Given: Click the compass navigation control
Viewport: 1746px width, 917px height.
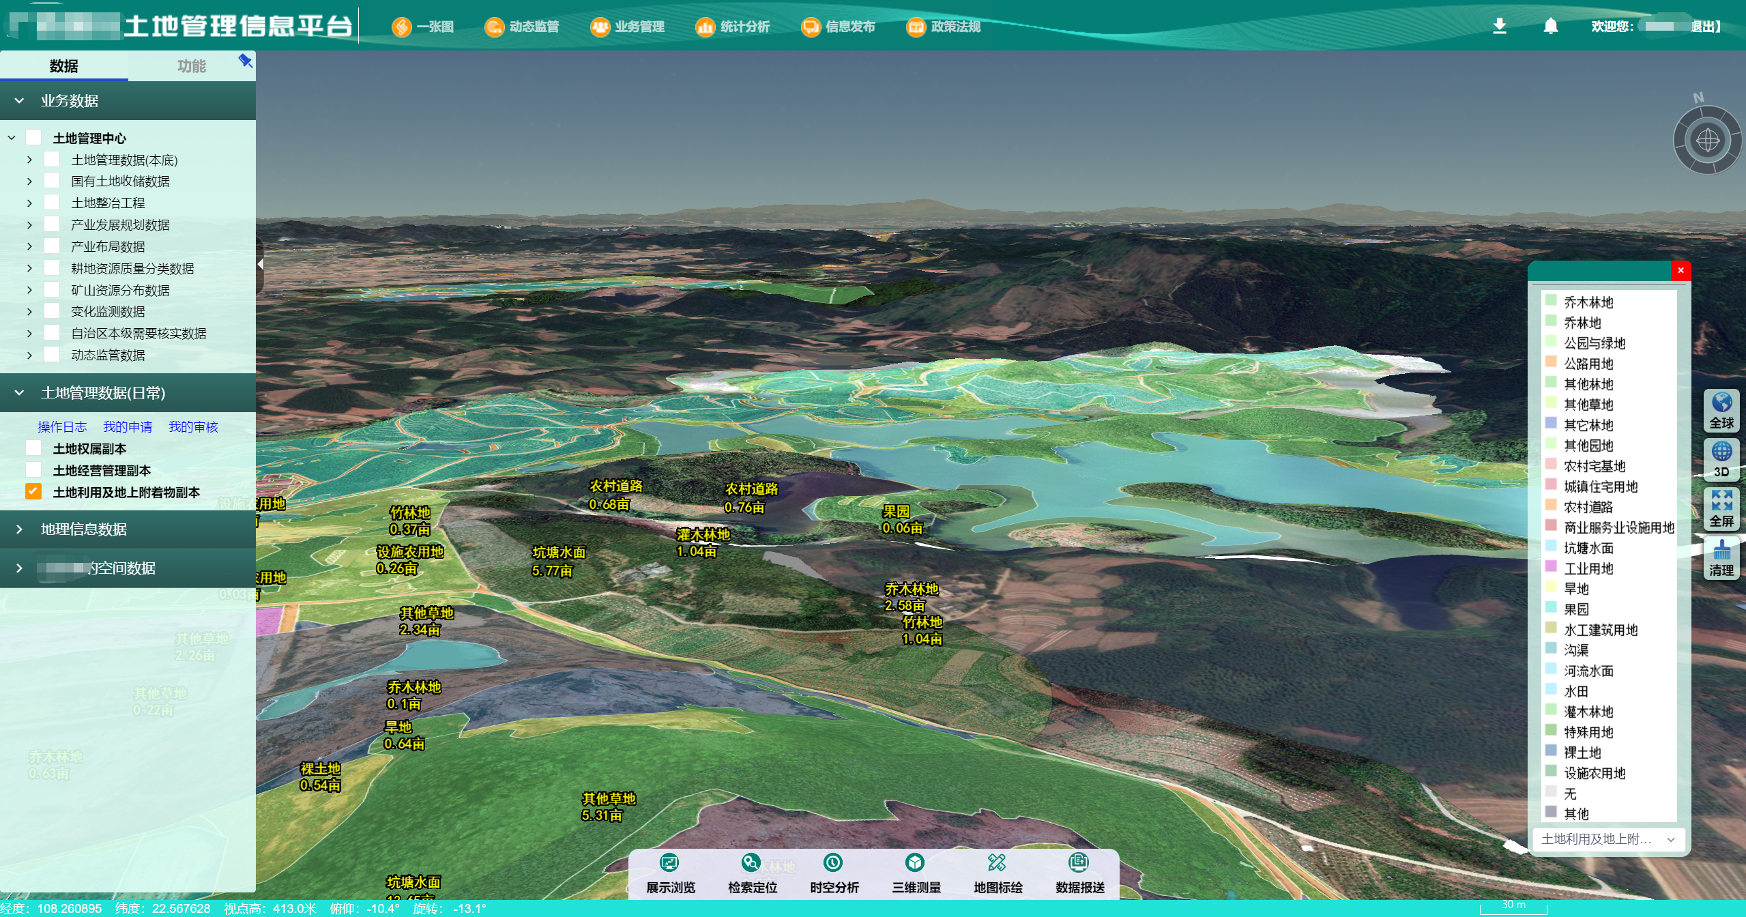Looking at the screenshot, I should (1706, 141).
